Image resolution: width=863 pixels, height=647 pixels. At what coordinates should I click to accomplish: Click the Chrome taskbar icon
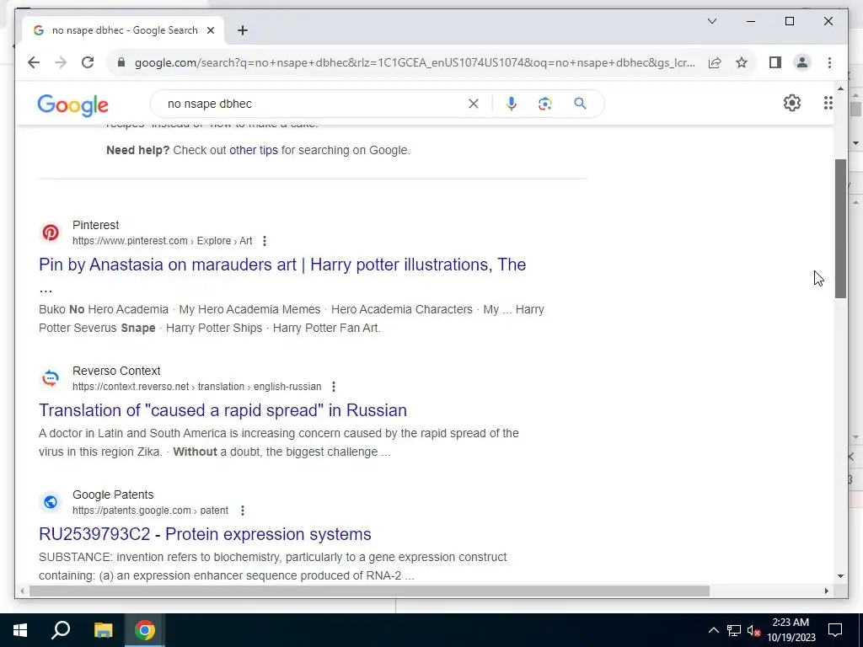pyautogui.click(x=145, y=630)
